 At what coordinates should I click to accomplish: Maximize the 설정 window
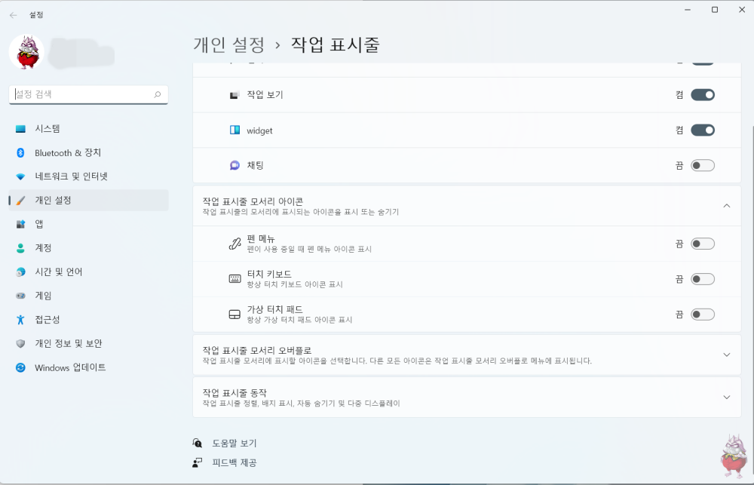(x=715, y=10)
